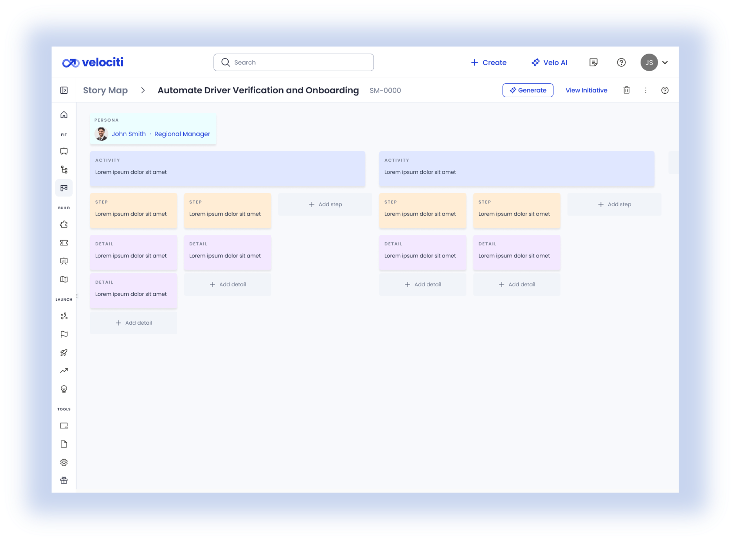Image resolution: width=736 pixels, height=544 pixels.
Task: Click the trash icon to delete the story map
Action: [626, 90]
